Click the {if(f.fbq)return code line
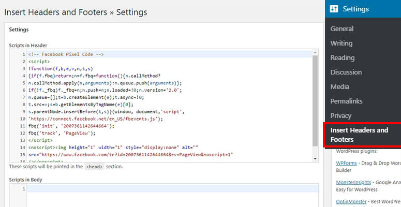 (x=94, y=76)
